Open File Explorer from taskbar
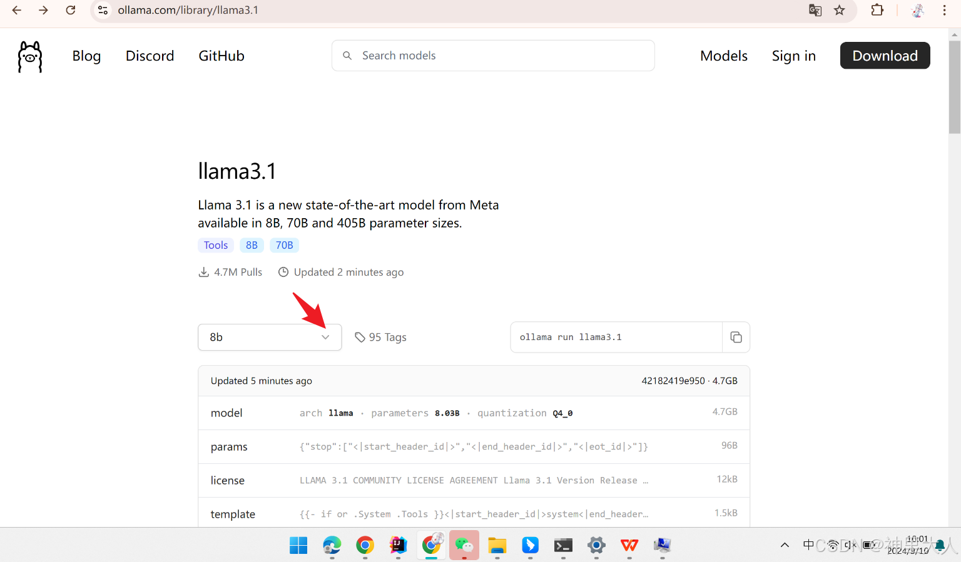This screenshot has width=961, height=562. pyautogui.click(x=497, y=545)
